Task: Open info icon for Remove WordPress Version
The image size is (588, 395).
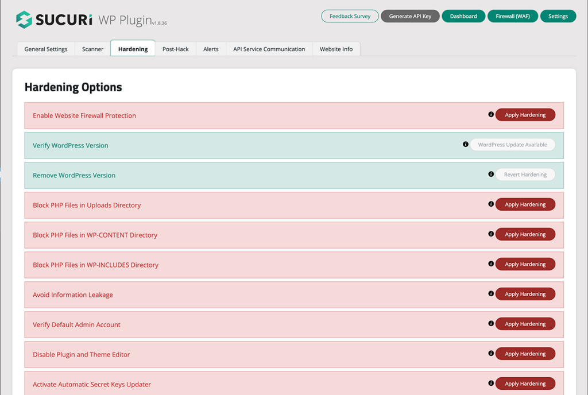Action: [491, 174]
